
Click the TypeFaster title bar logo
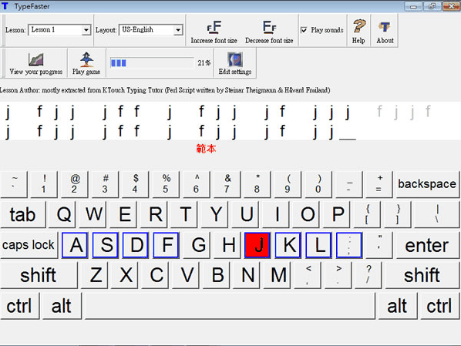coord(5,6)
